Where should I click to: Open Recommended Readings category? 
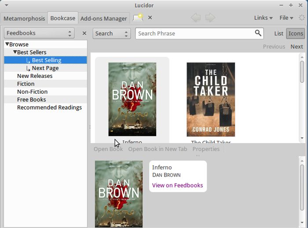[x=49, y=107]
